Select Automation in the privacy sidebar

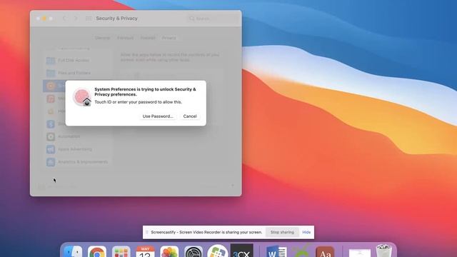[x=77, y=136]
